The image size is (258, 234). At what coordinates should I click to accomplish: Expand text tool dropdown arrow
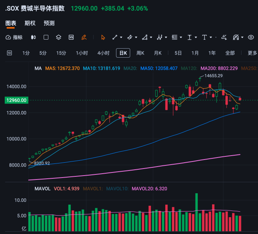211,37
